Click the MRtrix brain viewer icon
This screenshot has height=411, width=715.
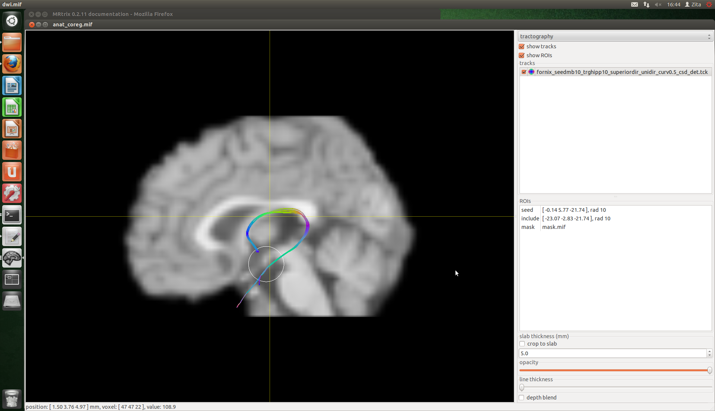(x=12, y=258)
